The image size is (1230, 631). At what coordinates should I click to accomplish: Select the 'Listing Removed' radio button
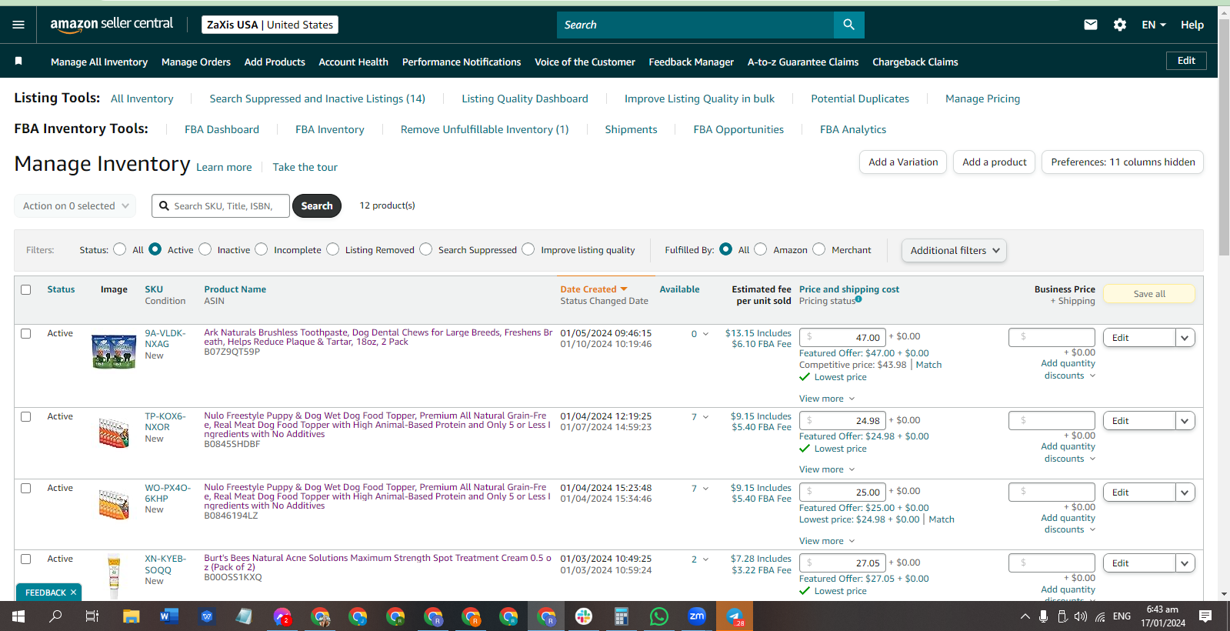coord(333,249)
